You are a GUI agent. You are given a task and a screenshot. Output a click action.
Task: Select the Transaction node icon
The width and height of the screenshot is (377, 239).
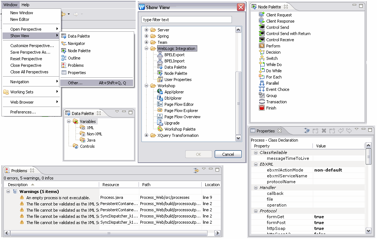261,102
